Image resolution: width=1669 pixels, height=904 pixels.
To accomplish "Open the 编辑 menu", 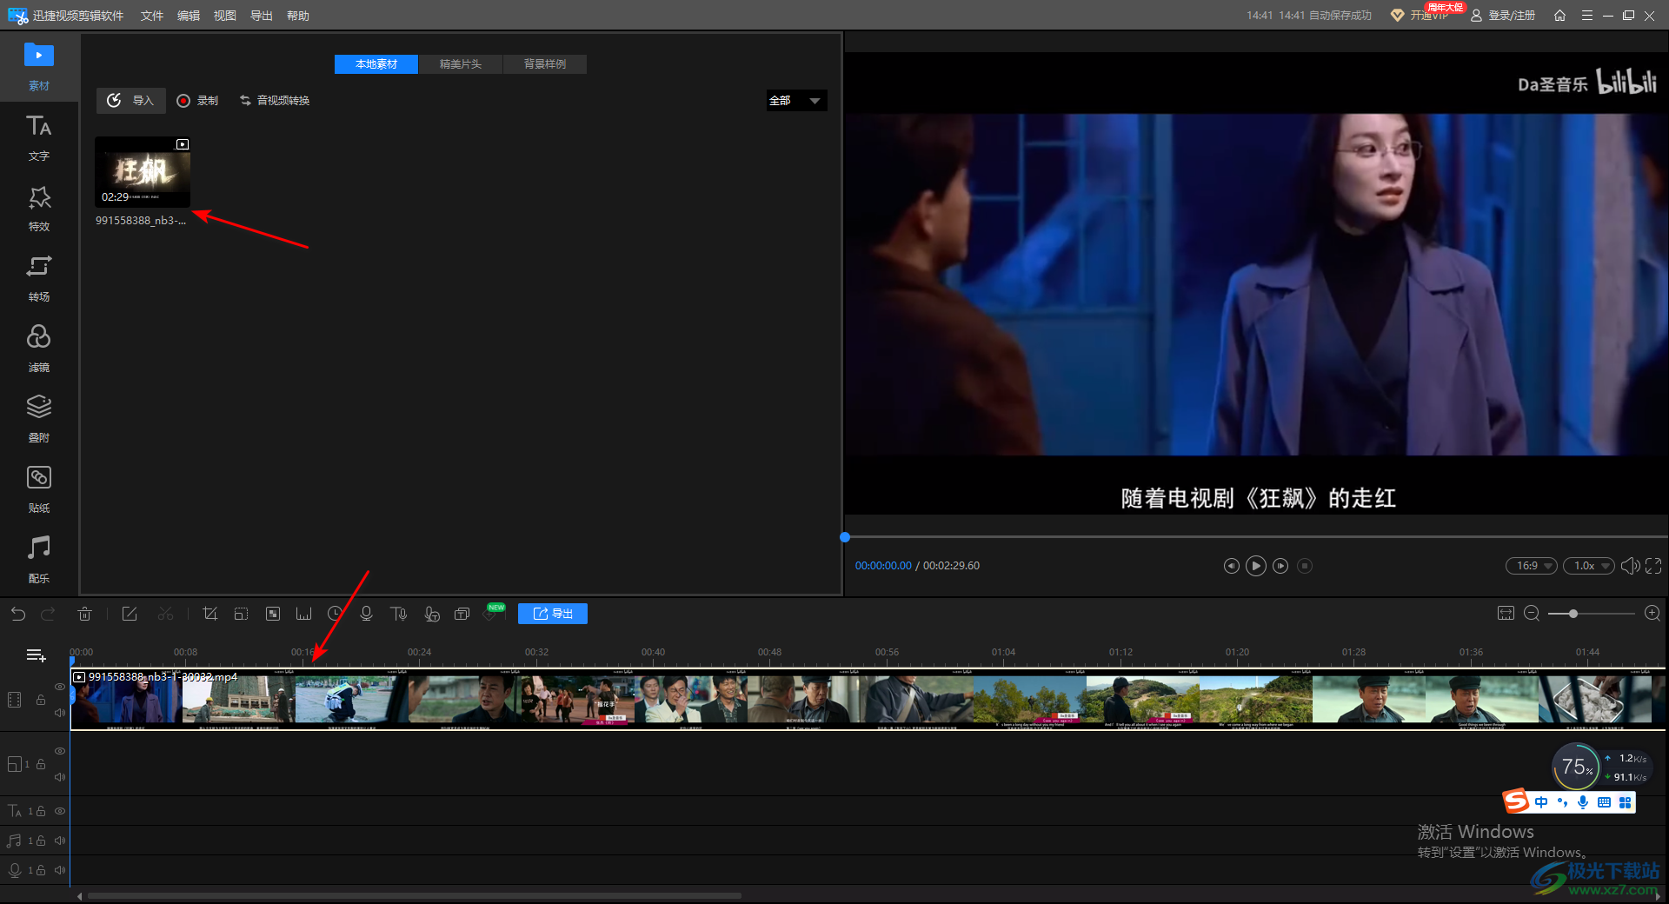I will point(189,16).
